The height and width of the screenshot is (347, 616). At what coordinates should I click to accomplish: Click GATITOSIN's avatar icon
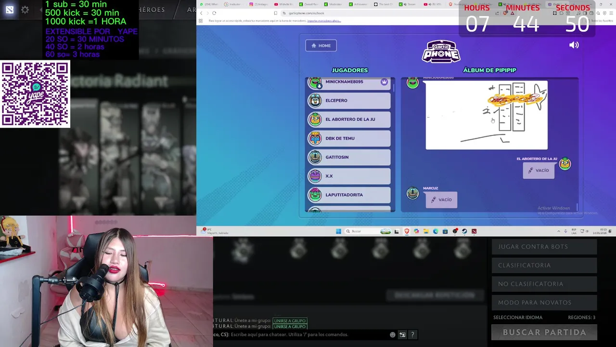point(315,157)
